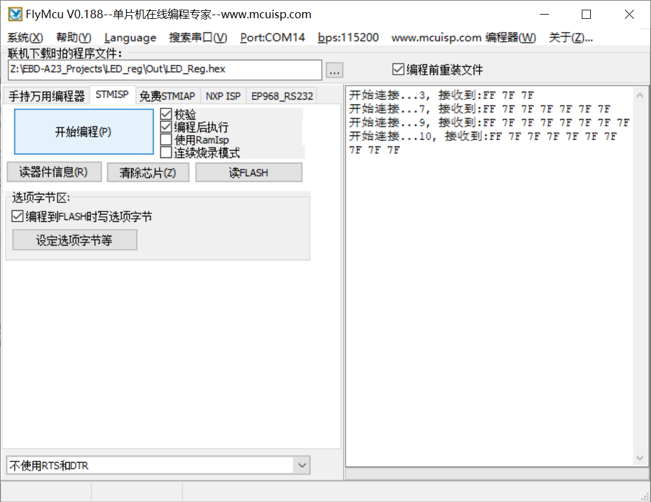Screen dimensions: 651x502
Task: Click the 读FLASH button
Action: coord(249,172)
